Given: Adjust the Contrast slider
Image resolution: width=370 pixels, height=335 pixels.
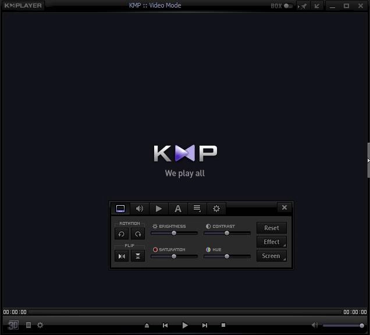Looking at the screenshot, I should pyautogui.click(x=227, y=233).
